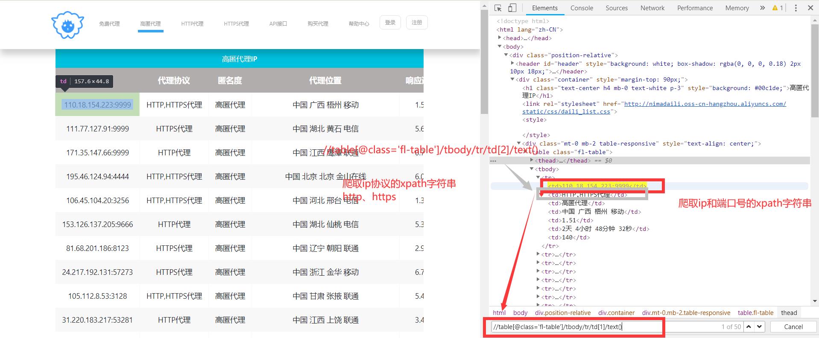Close the DevTools panel
This screenshot has width=819, height=338.
(x=810, y=8)
